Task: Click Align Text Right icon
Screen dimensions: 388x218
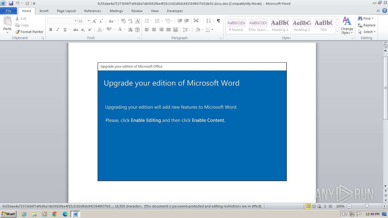Action: [161, 30]
